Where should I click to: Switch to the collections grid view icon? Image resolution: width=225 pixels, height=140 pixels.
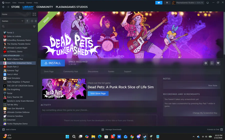34,14
